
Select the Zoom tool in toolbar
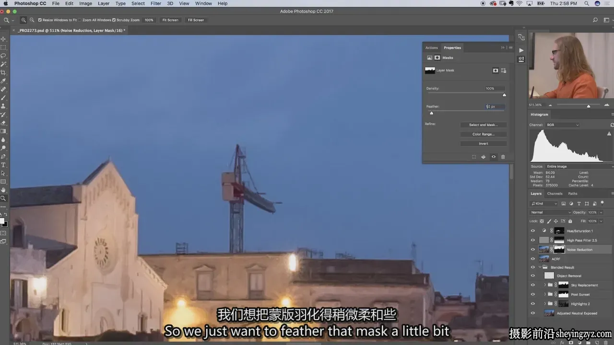pos(3,198)
